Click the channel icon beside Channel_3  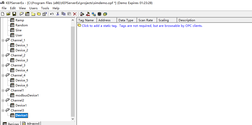click(x=8, y=65)
